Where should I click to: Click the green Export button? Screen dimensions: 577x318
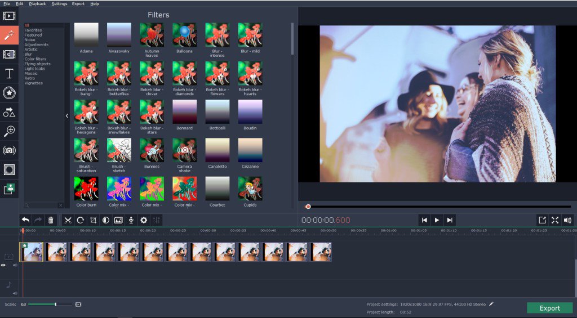(549, 308)
